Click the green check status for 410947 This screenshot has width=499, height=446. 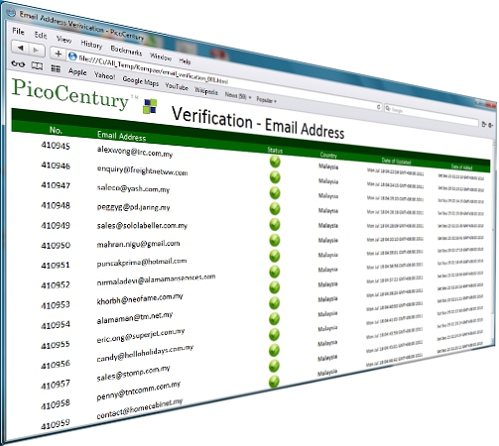pos(275,193)
